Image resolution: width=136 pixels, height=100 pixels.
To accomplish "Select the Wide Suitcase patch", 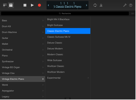I will click(x=68, y=60).
